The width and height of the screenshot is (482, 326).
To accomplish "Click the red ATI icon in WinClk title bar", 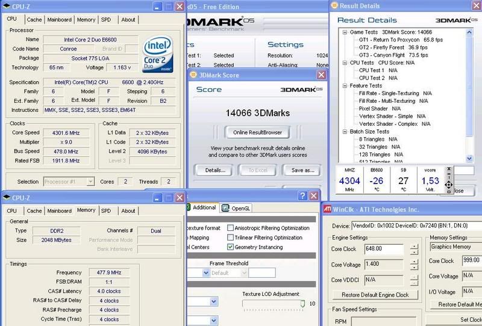I will click(x=327, y=209).
